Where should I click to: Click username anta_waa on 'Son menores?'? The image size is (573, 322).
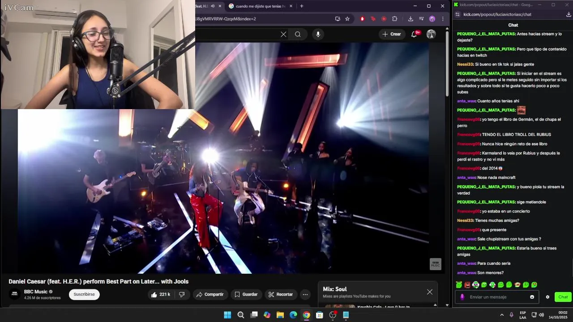[466, 273]
